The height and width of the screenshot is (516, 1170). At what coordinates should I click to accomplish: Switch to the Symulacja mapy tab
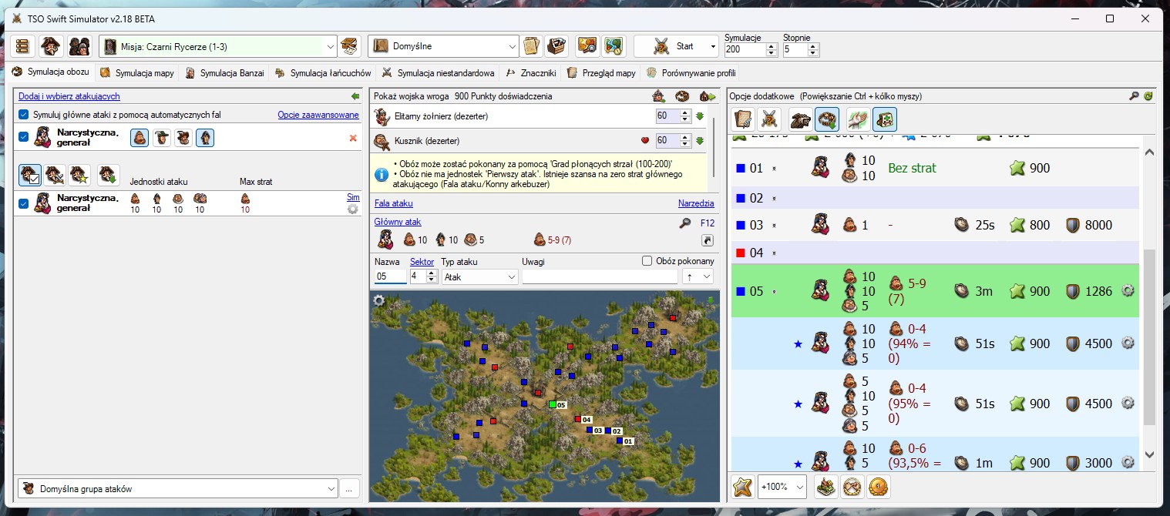(138, 73)
